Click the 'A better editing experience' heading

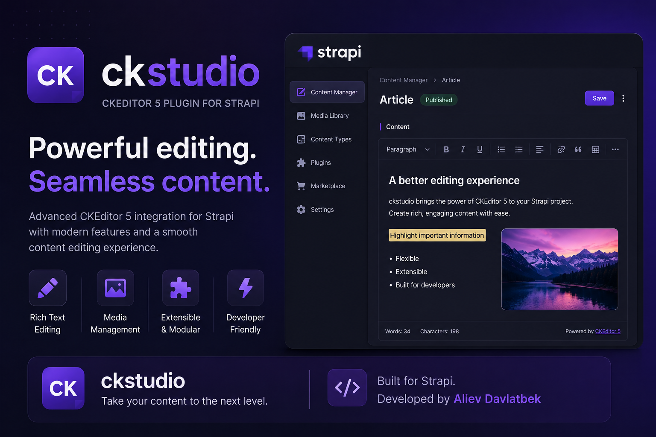pyautogui.click(x=454, y=181)
